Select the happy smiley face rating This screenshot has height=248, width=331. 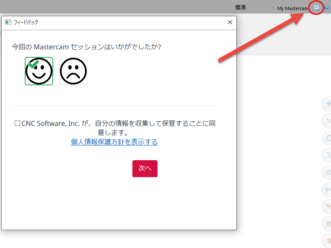(x=39, y=71)
